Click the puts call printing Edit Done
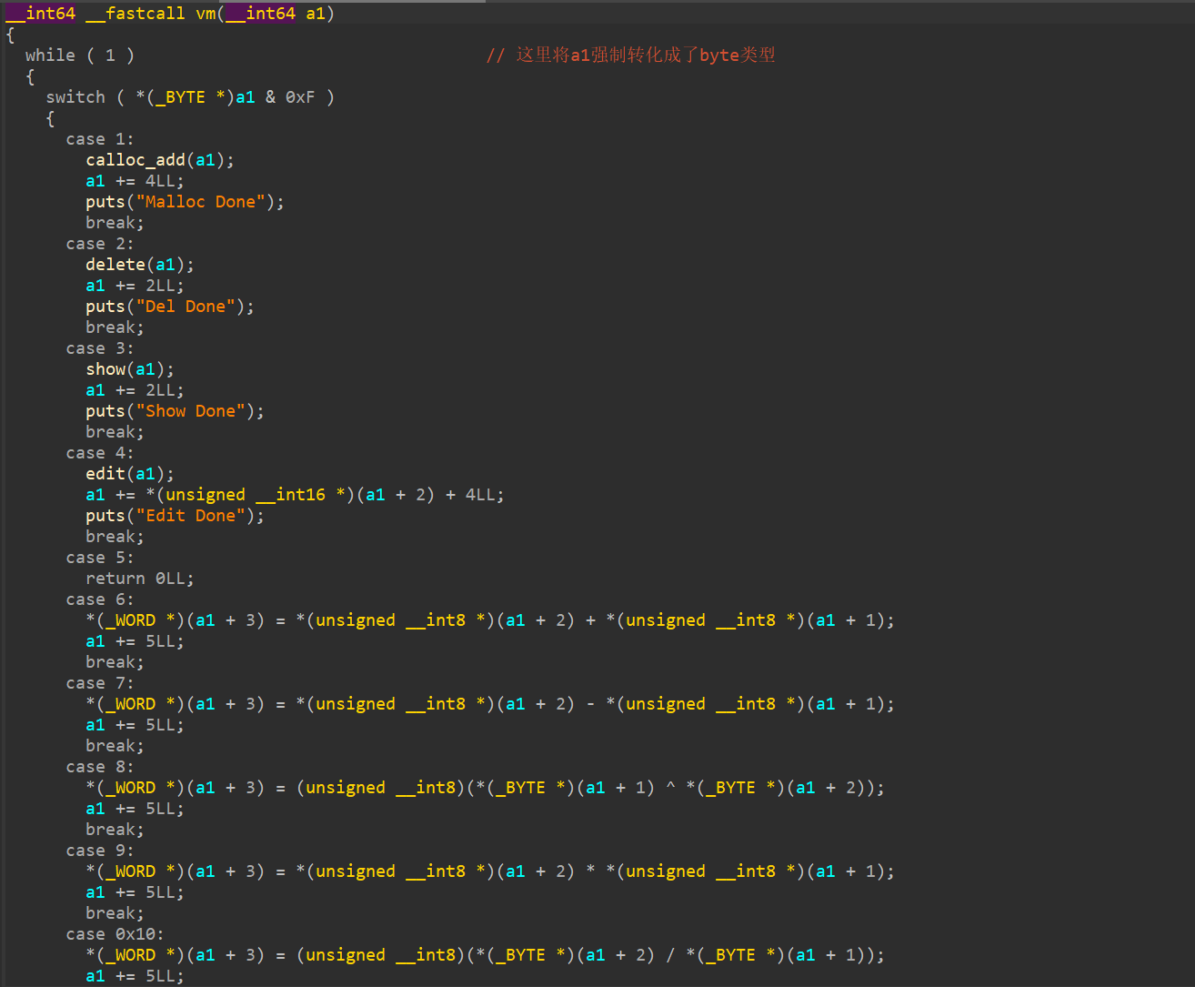Image resolution: width=1195 pixels, height=987 pixels. 176,516
